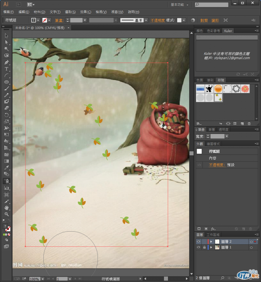Select the Artboard tool
Screen dimensions: 261x282
pos(6,195)
